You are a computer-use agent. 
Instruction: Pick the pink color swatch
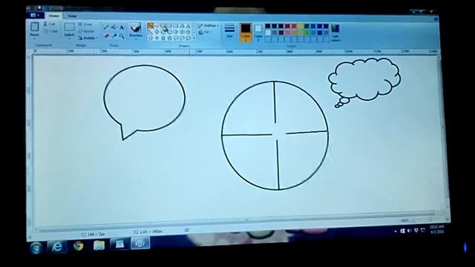tap(287, 33)
